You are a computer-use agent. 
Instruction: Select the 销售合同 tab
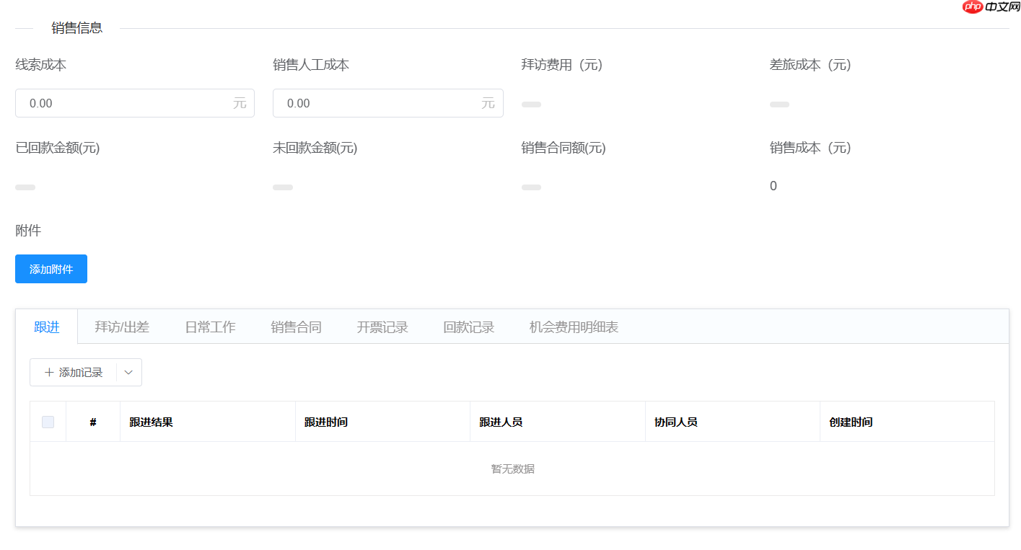[296, 327]
